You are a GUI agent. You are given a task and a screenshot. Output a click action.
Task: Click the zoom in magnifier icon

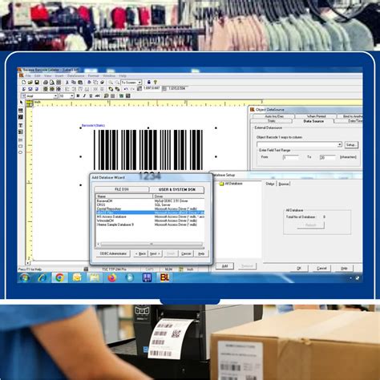pyautogui.click(x=111, y=83)
